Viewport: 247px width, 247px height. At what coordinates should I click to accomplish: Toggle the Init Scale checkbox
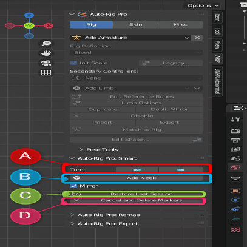73,63
